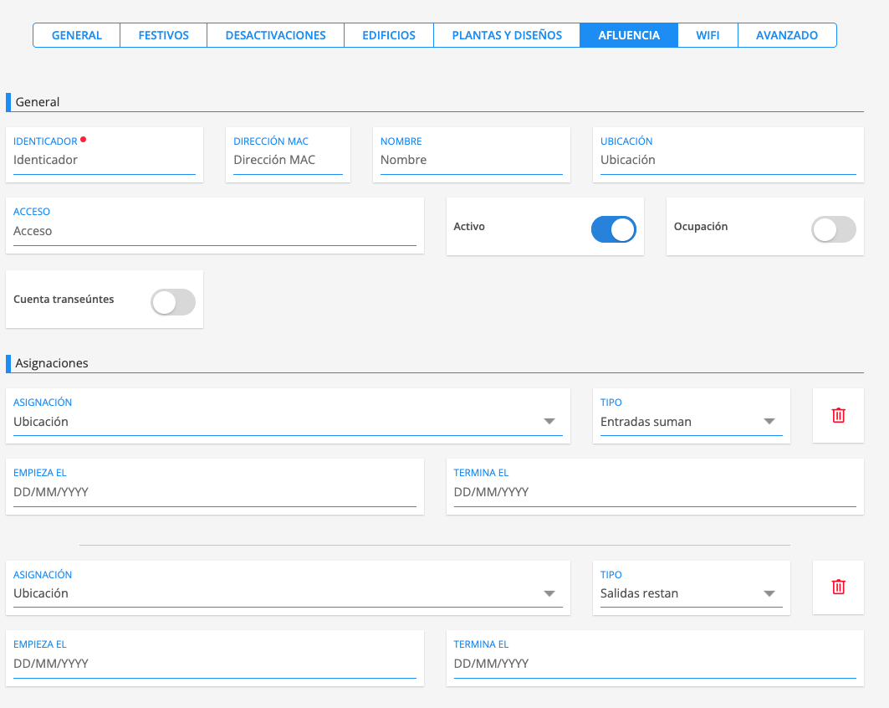Focus the Dirección MAC input field
The height and width of the screenshot is (708, 889).
[x=288, y=160]
